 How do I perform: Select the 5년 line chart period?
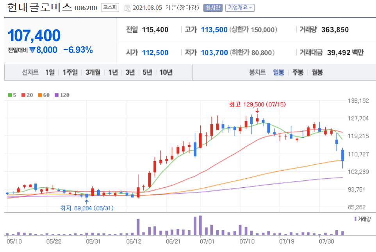pyautogui.click(x=147, y=72)
